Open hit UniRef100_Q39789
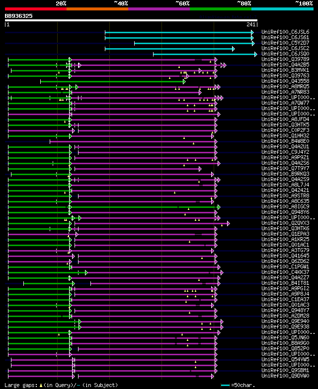Screen dimensions: 318x389 [x=285, y=60]
